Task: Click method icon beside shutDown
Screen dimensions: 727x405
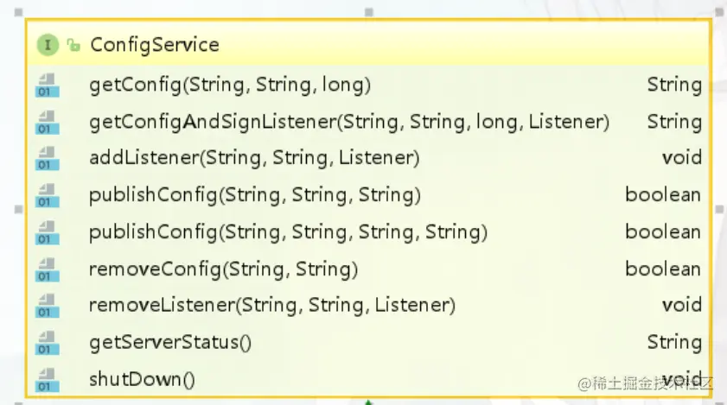Action: (48, 378)
